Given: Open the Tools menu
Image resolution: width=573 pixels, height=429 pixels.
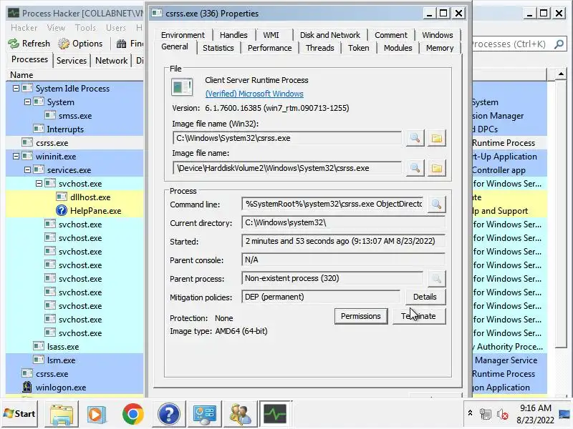Looking at the screenshot, I should tap(85, 28).
